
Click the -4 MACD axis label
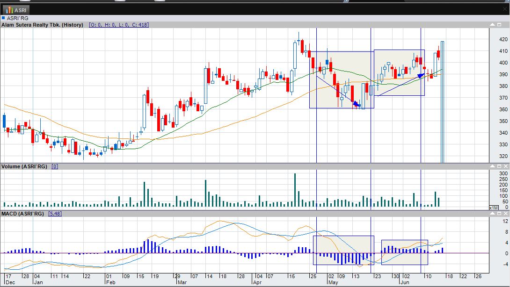click(505, 264)
